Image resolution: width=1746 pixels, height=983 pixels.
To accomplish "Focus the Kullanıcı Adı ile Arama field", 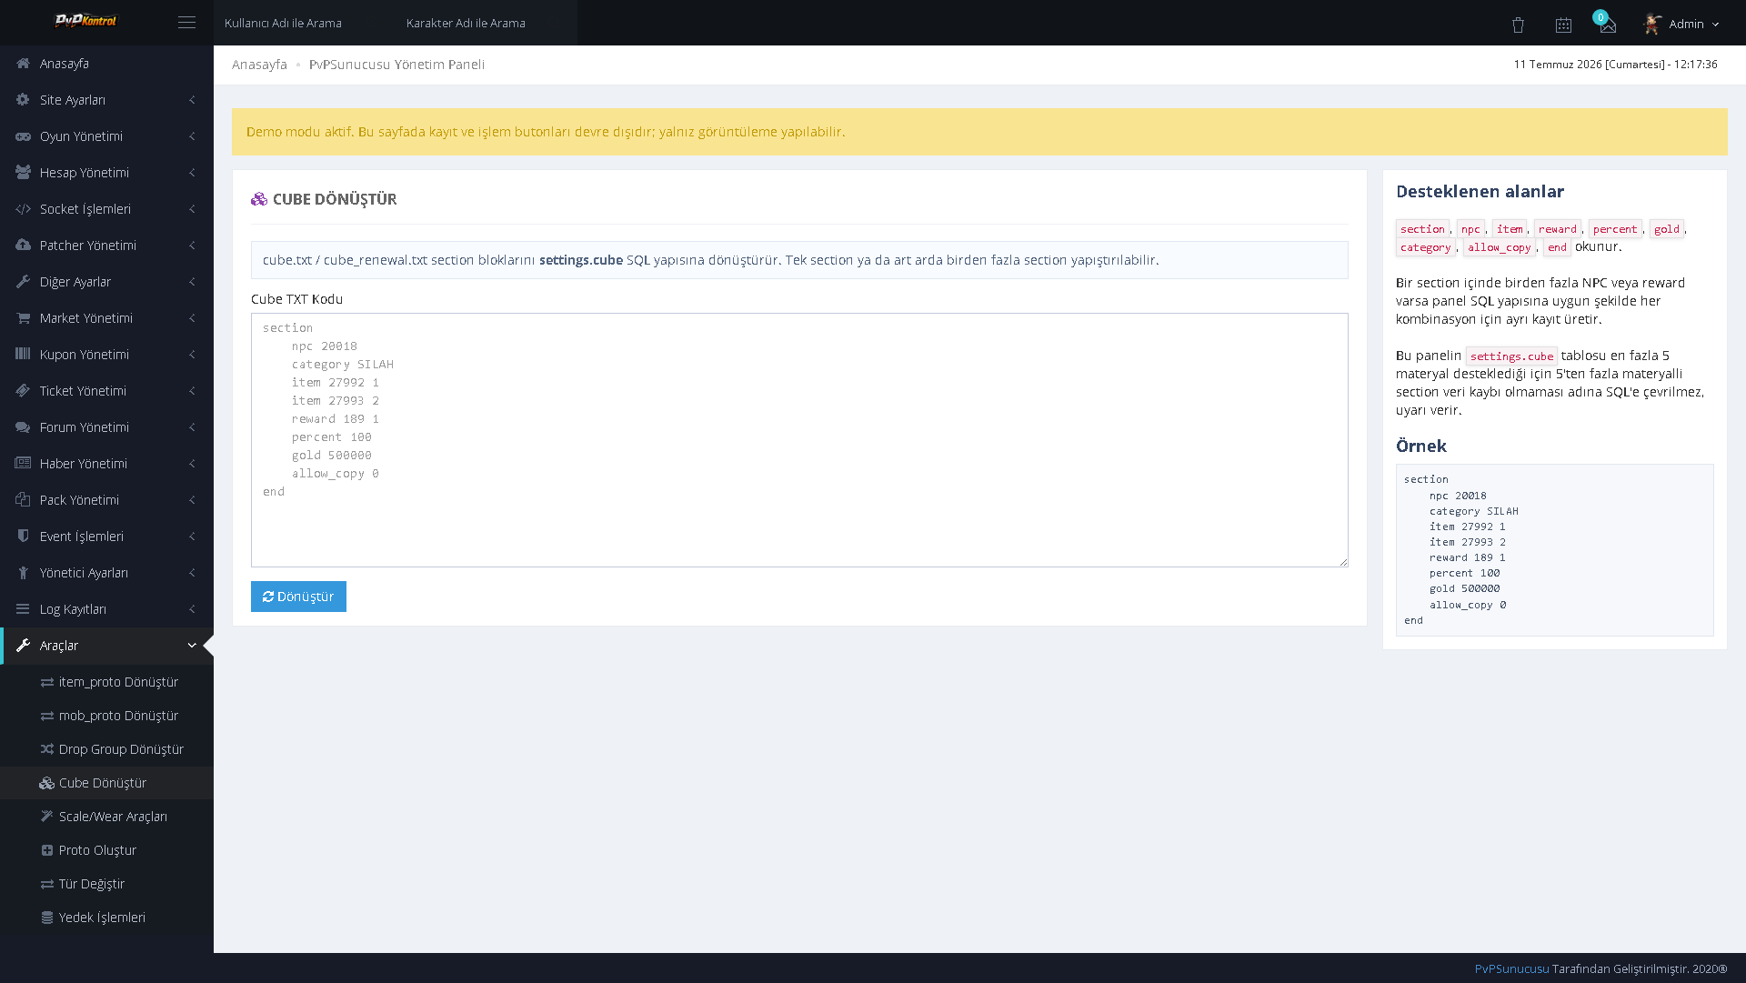I will [x=304, y=23].
